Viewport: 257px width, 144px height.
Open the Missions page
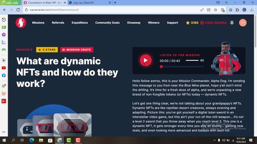pos(38,23)
